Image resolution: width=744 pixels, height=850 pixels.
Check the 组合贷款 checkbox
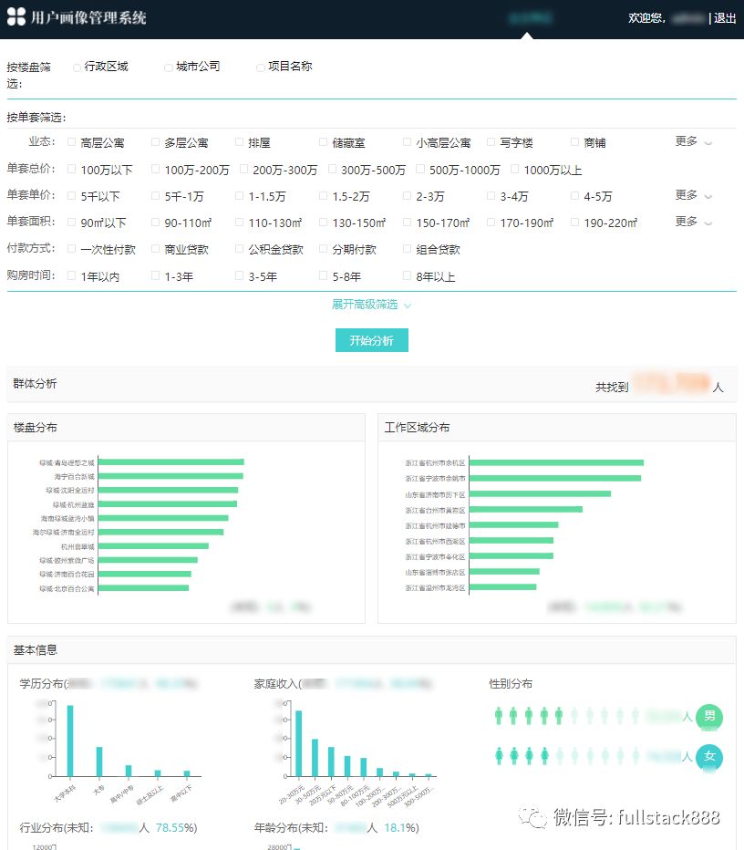(x=407, y=249)
